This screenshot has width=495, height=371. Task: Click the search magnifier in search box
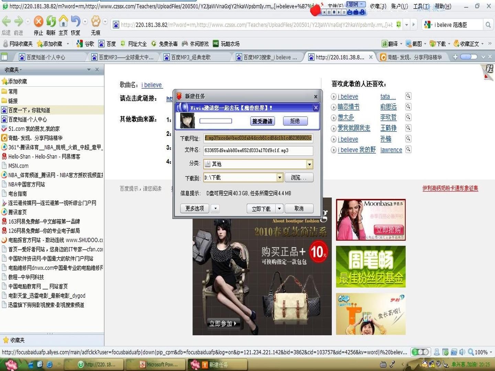click(488, 25)
